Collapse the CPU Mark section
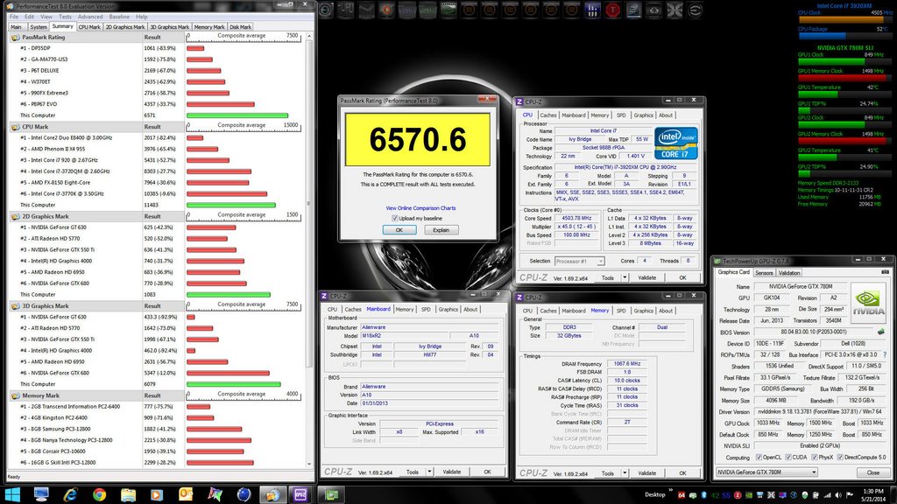 coord(15,127)
